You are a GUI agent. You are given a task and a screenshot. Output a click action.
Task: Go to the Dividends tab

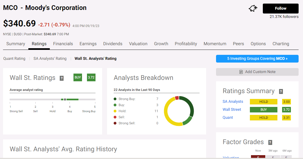point(113,44)
